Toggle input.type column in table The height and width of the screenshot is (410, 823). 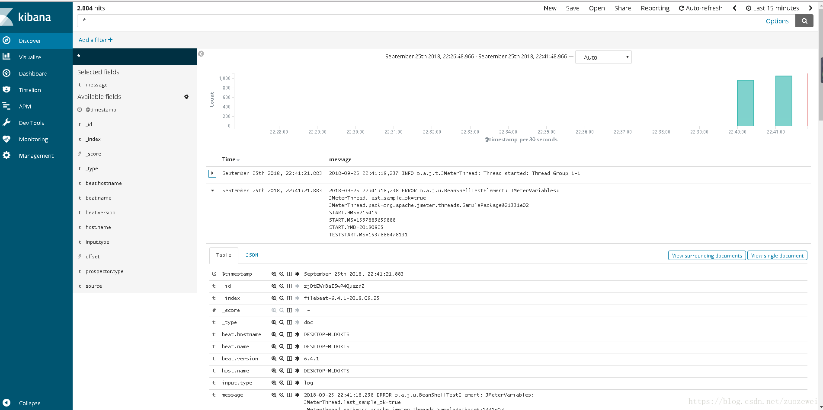click(x=290, y=383)
